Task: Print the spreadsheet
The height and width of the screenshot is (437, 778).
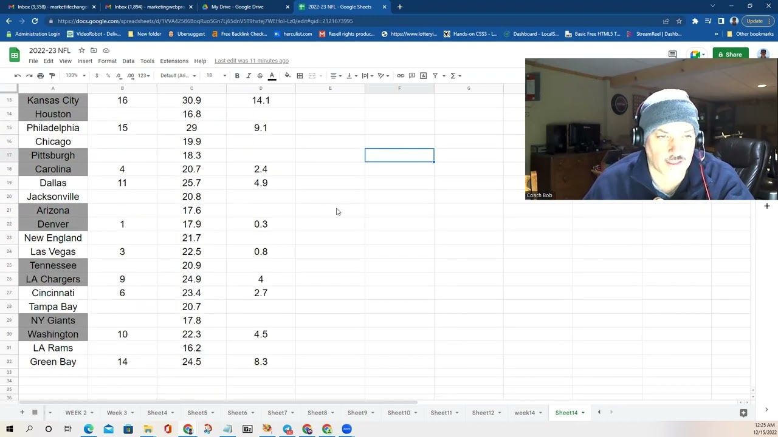Action: [40, 75]
